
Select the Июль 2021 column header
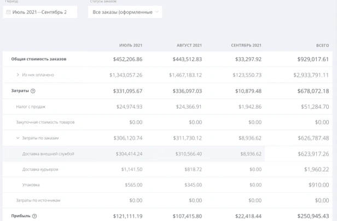tap(131, 45)
